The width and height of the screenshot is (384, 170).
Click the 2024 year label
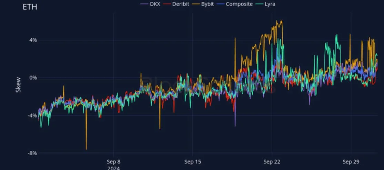(114, 168)
